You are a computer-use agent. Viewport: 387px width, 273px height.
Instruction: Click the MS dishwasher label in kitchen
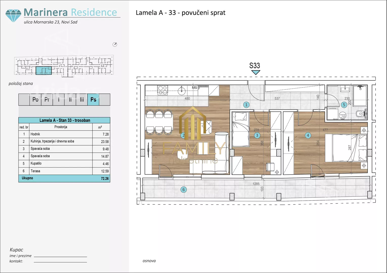[194, 88]
